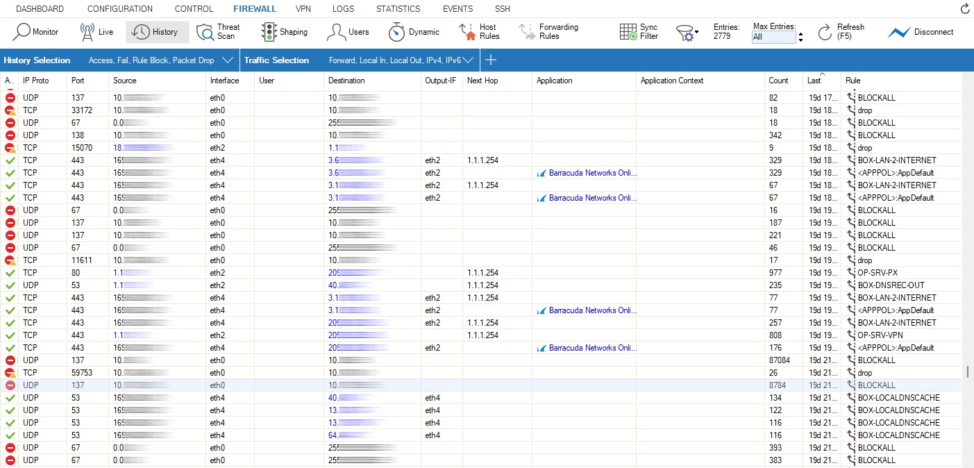This screenshot has width=974, height=468.
Task: Open the CONTROL tab
Action: pos(194,9)
